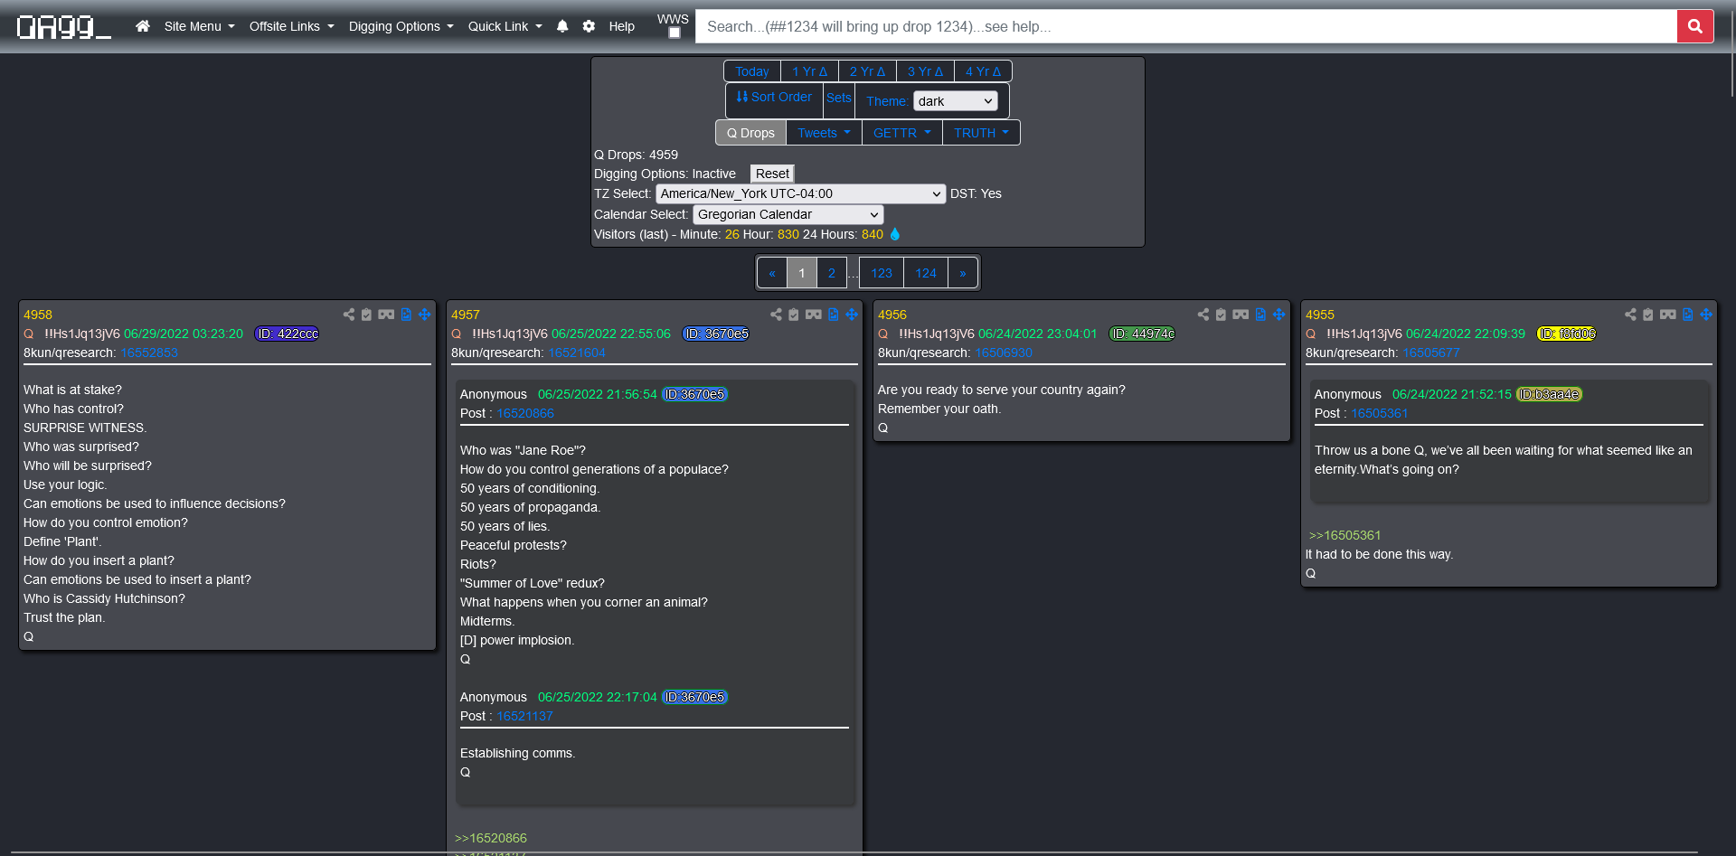Select the 3 Yr Δ tab
The image size is (1736, 856).
pos(925,71)
